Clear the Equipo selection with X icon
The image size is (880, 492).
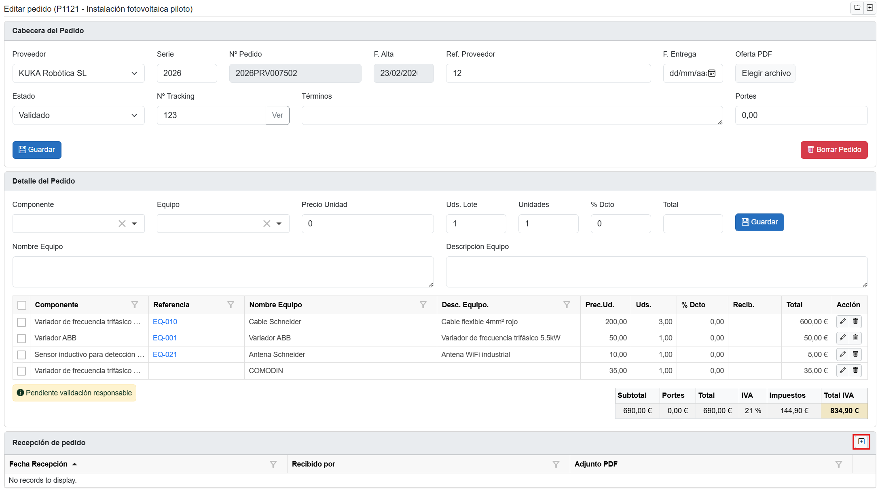tap(267, 224)
